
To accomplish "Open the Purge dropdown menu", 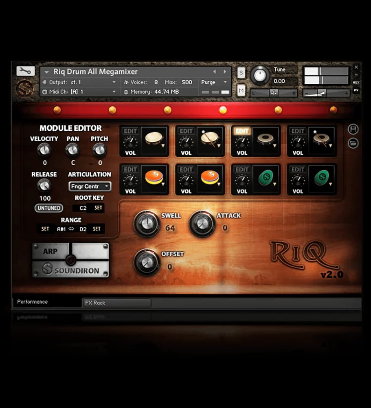I will pyautogui.click(x=214, y=82).
